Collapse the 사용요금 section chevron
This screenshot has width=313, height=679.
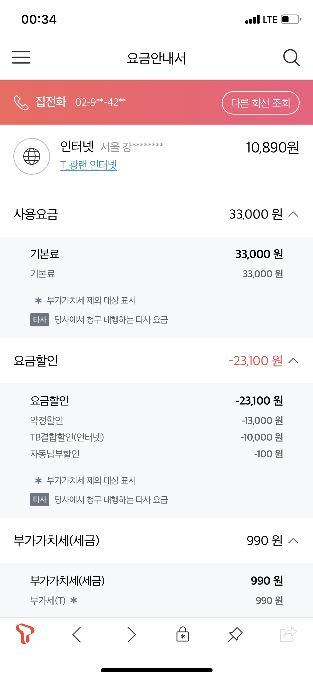click(x=293, y=214)
